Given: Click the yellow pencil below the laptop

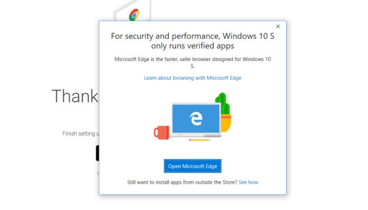Looking at the screenshot, I should (199, 140).
